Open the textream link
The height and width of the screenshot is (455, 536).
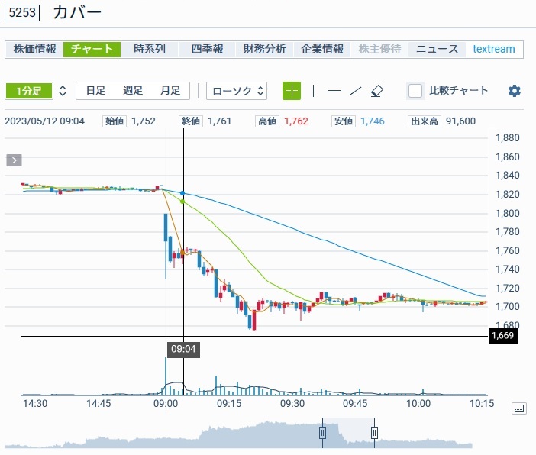click(493, 49)
